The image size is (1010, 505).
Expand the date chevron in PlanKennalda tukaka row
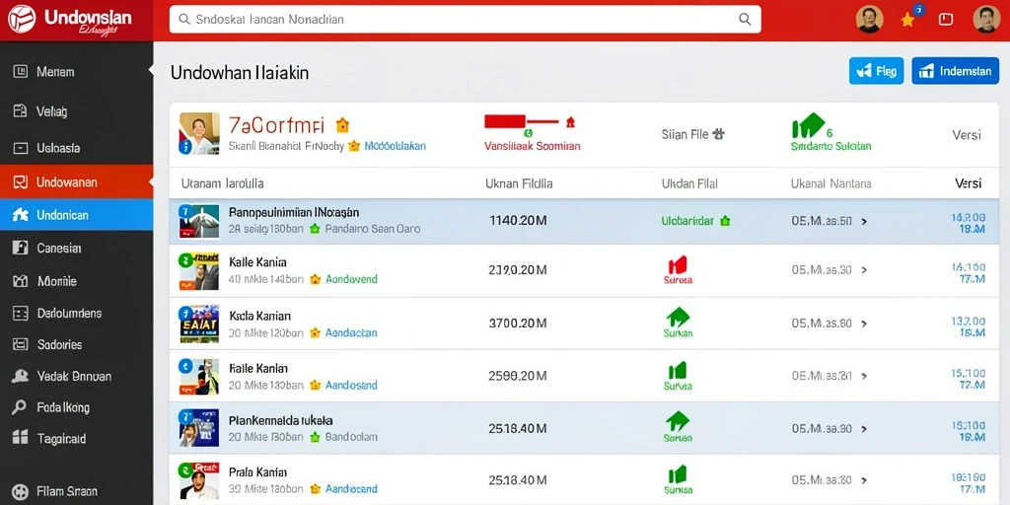click(x=864, y=428)
